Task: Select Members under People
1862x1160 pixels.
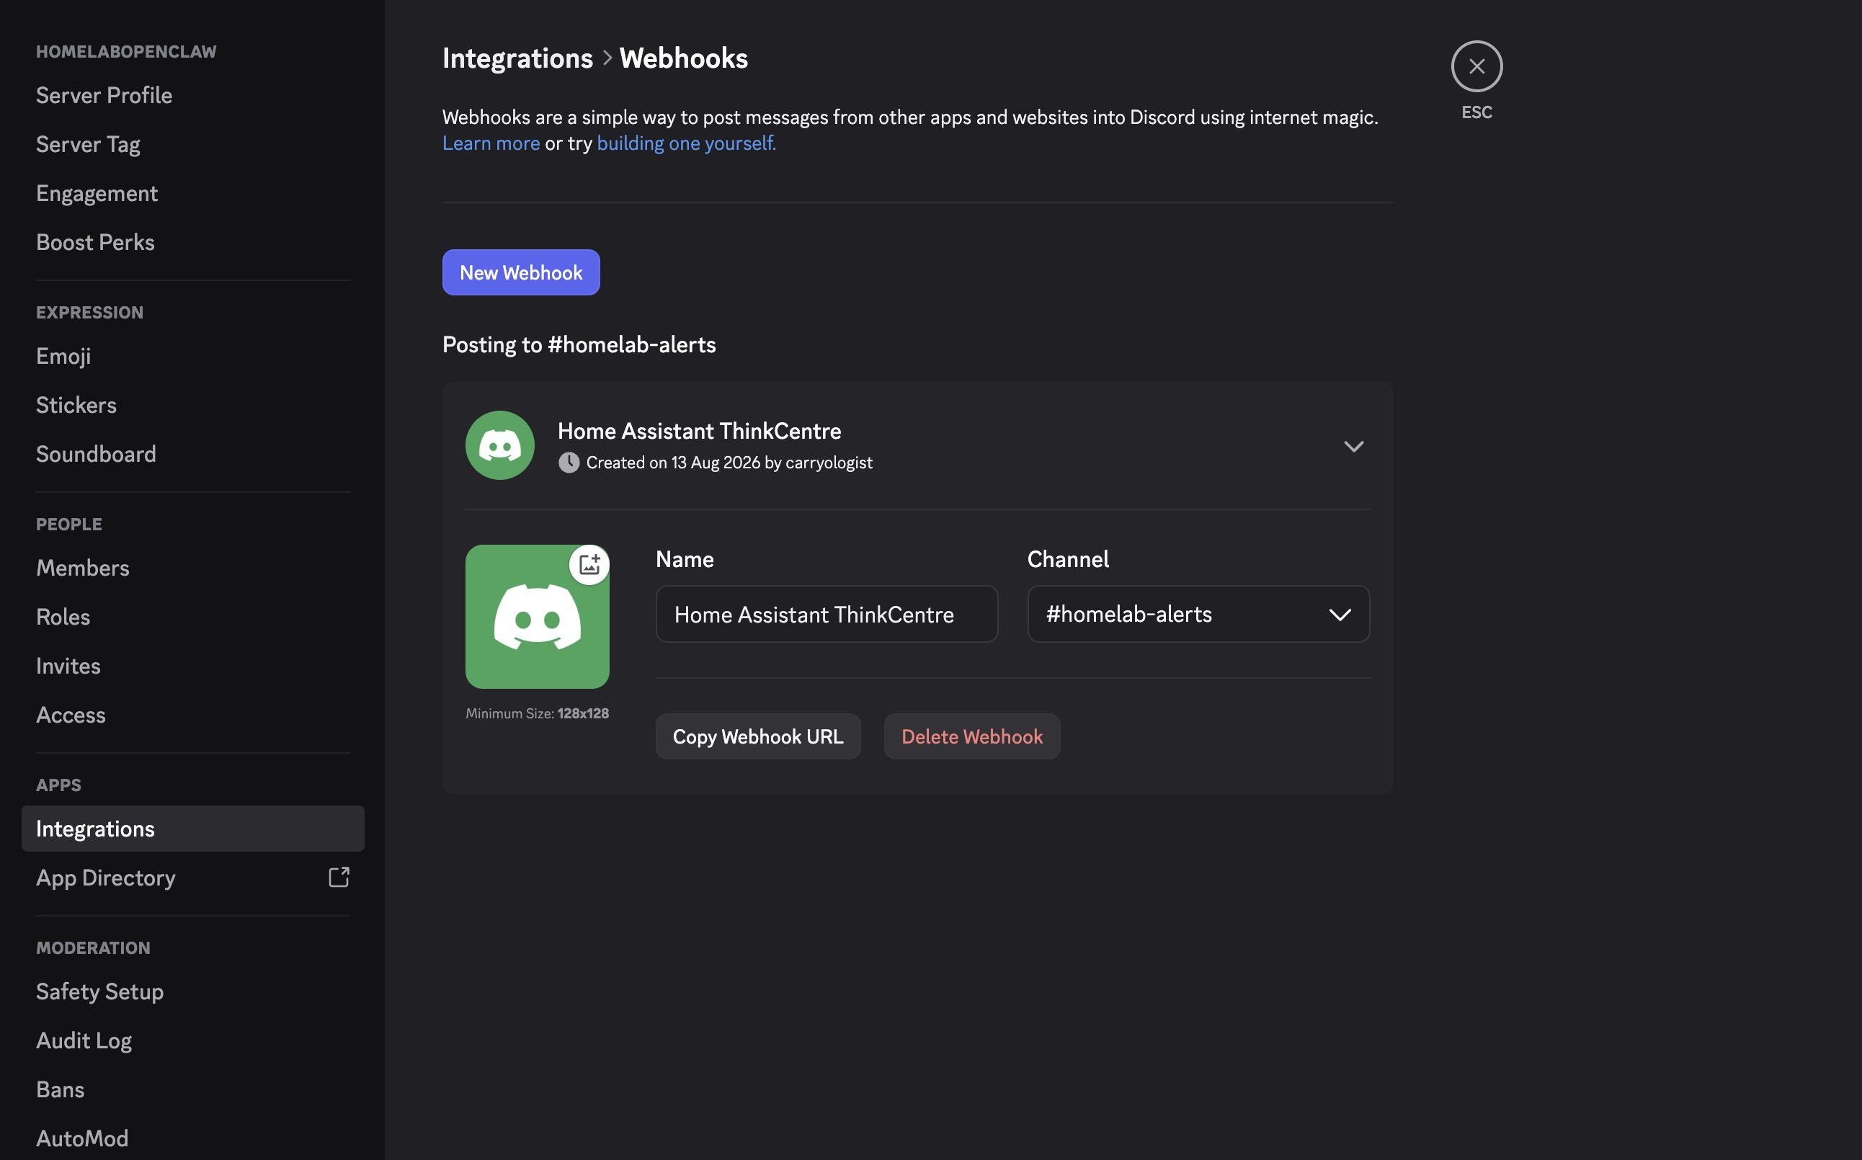Action: (x=192, y=568)
